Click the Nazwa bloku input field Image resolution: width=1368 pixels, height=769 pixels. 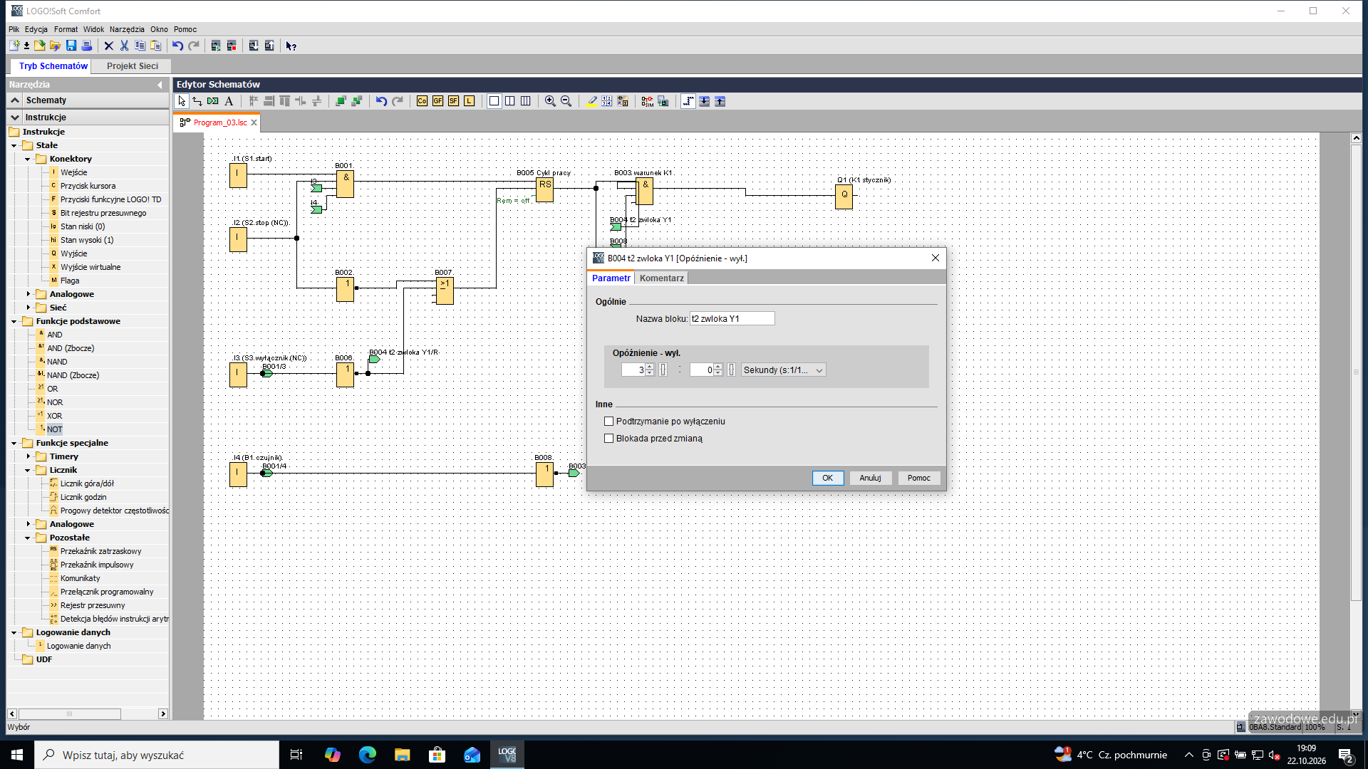point(732,319)
